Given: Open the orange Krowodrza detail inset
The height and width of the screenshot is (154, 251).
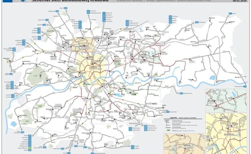Looking at the screenshot, I should pos(184,144).
